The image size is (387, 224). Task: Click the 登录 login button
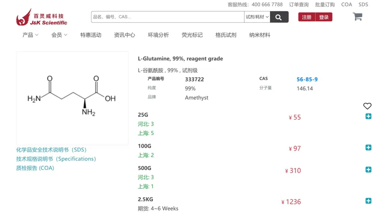click(324, 17)
